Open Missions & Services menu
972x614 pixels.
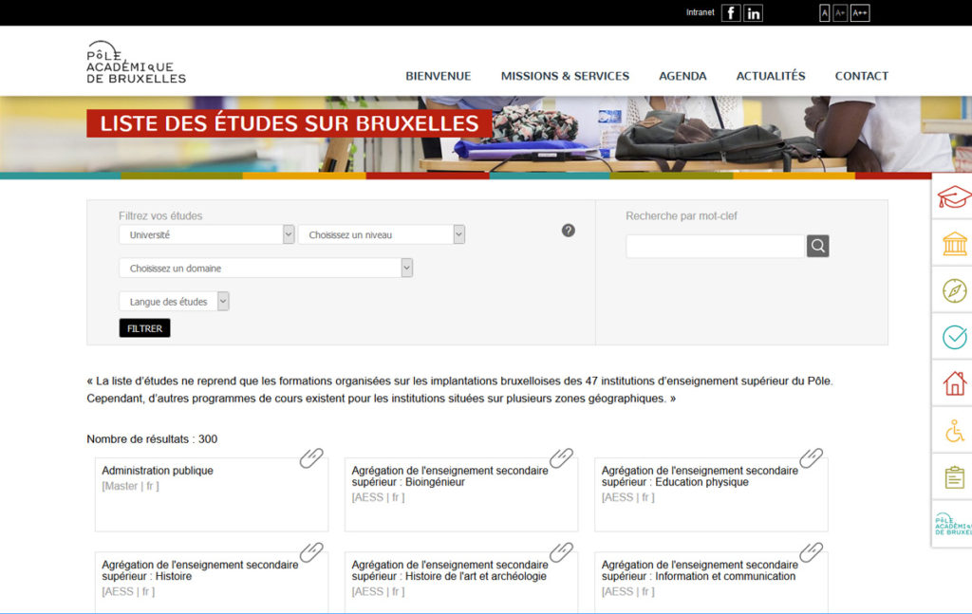tap(565, 76)
